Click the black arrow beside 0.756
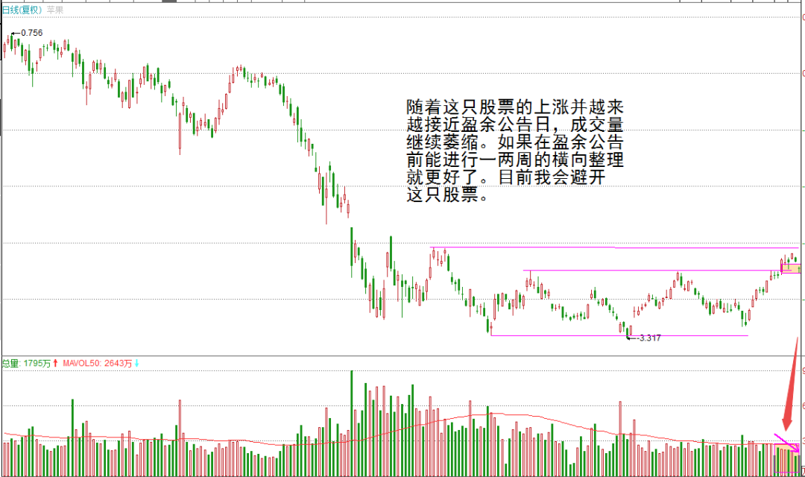 point(15,34)
